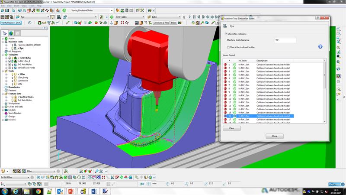Select Stock Models in the explorer tree

point(15,113)
